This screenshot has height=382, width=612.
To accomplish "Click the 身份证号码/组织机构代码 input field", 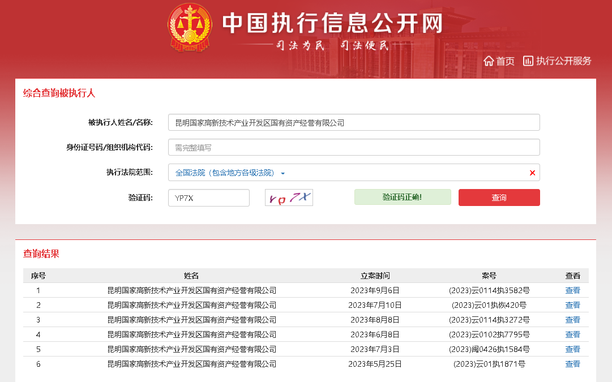I will tap(354, 147).
